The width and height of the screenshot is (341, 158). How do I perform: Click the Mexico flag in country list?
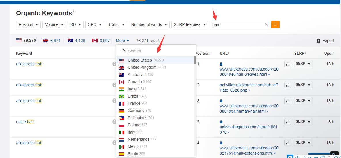pos(122,147)
